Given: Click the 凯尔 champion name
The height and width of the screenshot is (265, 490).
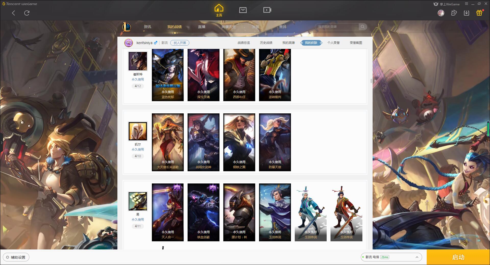Looking at the screenshot, I should click(138, 144).
